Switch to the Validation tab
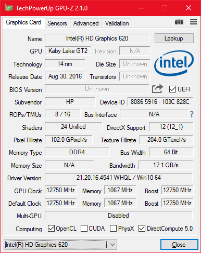 (x=117, y=23)
